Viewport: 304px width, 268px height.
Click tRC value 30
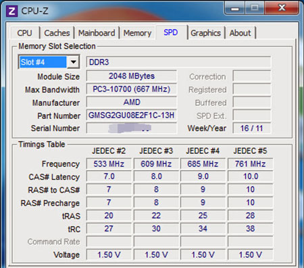tap(156, 228)
